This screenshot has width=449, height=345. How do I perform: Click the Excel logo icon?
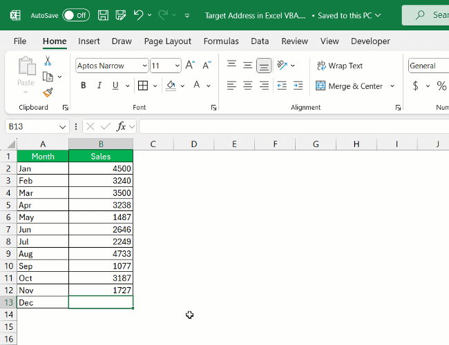[15, 15]
